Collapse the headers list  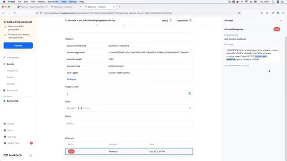(x=72, y=79)
